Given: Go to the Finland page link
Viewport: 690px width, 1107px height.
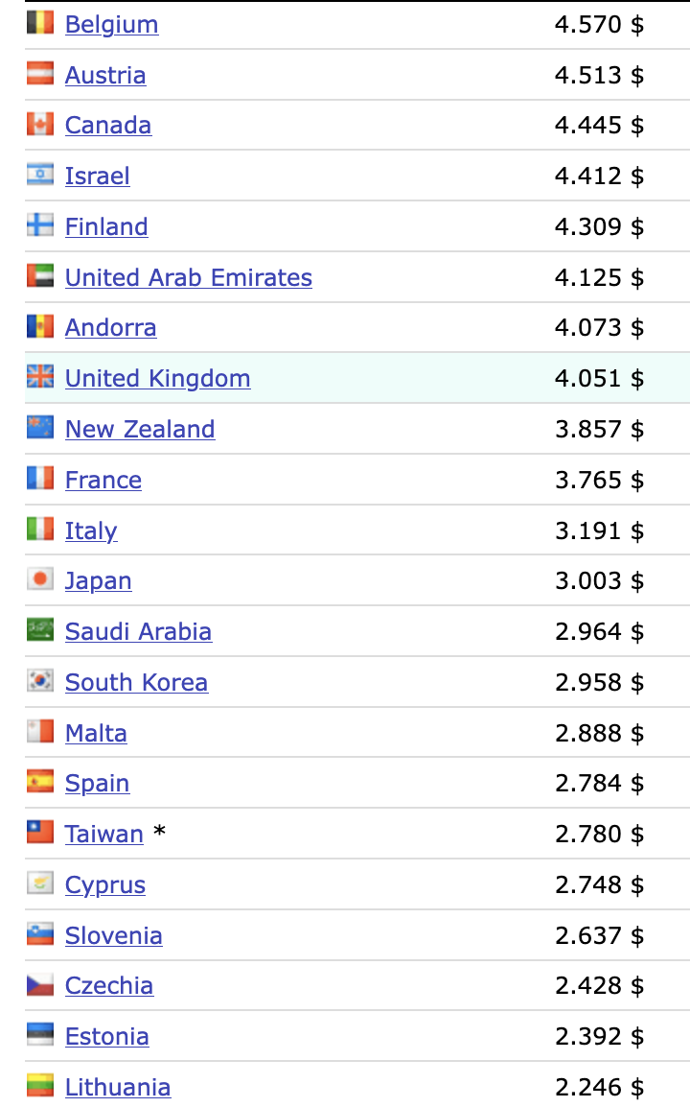Looking at the screenshot, I should (x=106, y=226).
